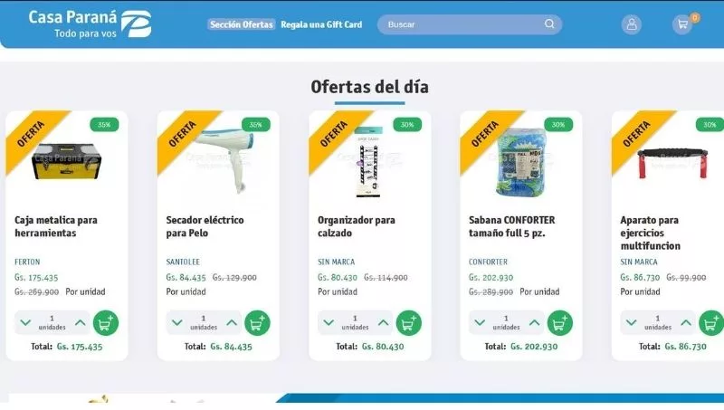Open Regala una Gift Card link
The image size is (724, 410).
point(321,24)
